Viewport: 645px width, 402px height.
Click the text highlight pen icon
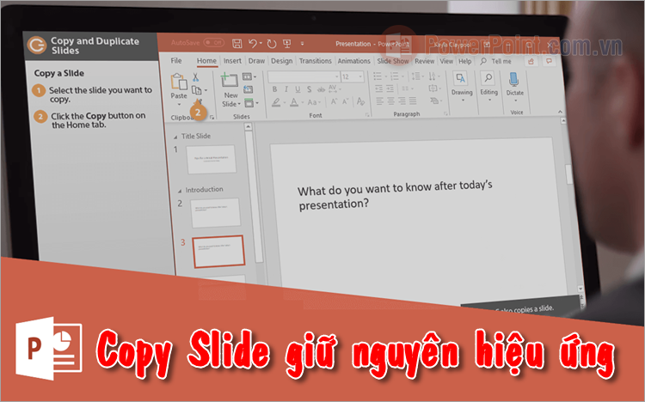276,102
